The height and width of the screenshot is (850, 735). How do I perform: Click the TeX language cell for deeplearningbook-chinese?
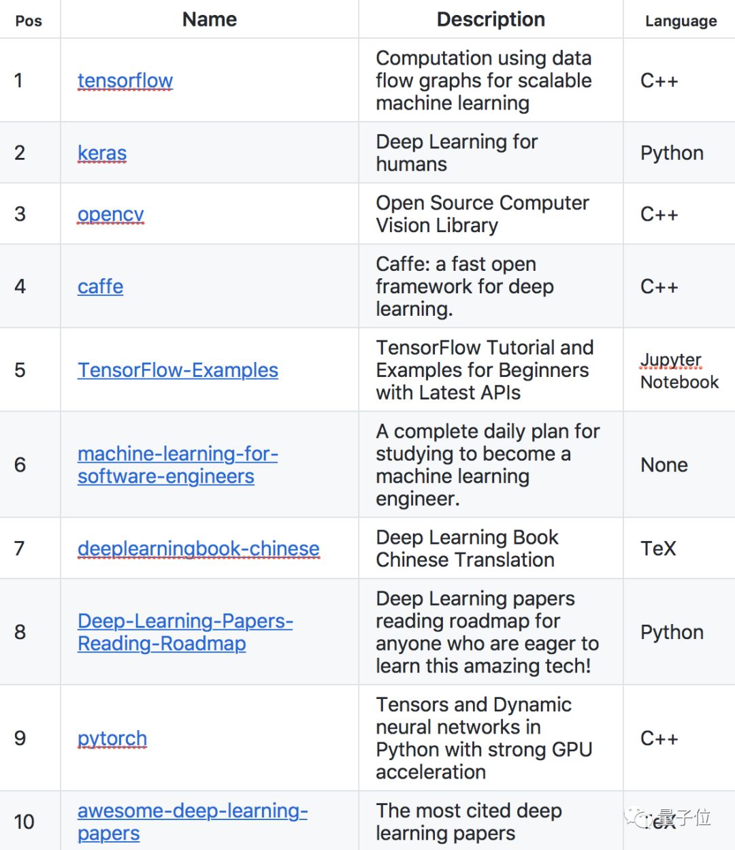(x=658, y=549)
